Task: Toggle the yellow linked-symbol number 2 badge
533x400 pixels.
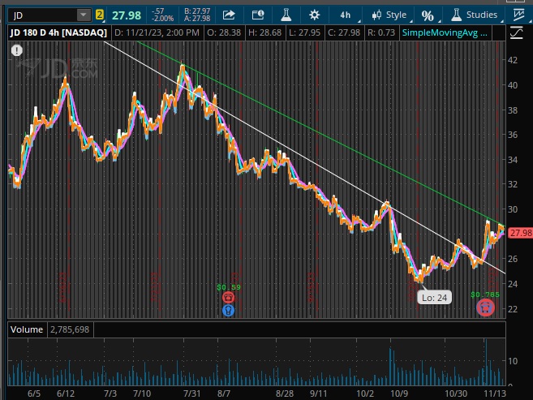Action: [100, 15]
